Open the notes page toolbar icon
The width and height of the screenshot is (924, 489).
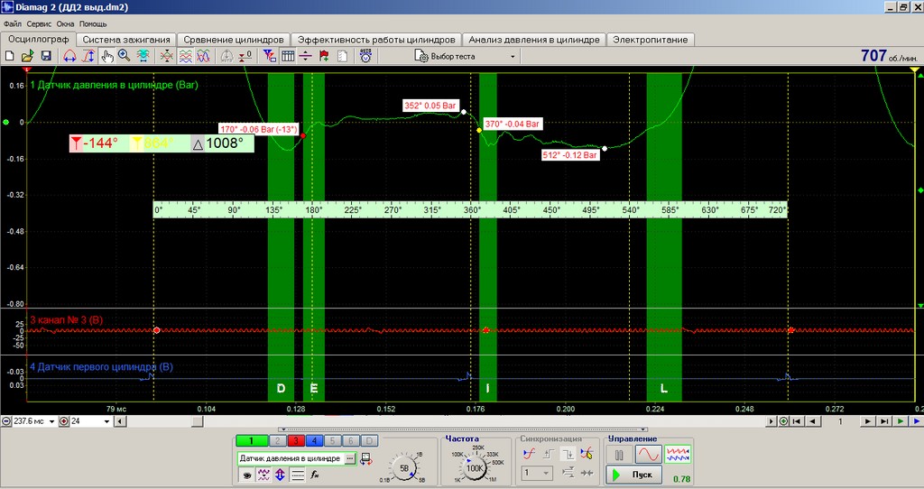342,56
